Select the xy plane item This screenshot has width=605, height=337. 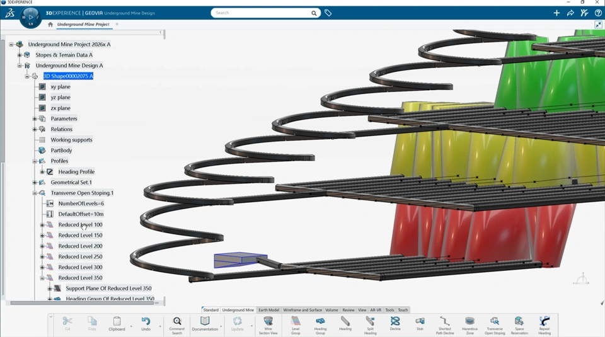click(60, 87)
